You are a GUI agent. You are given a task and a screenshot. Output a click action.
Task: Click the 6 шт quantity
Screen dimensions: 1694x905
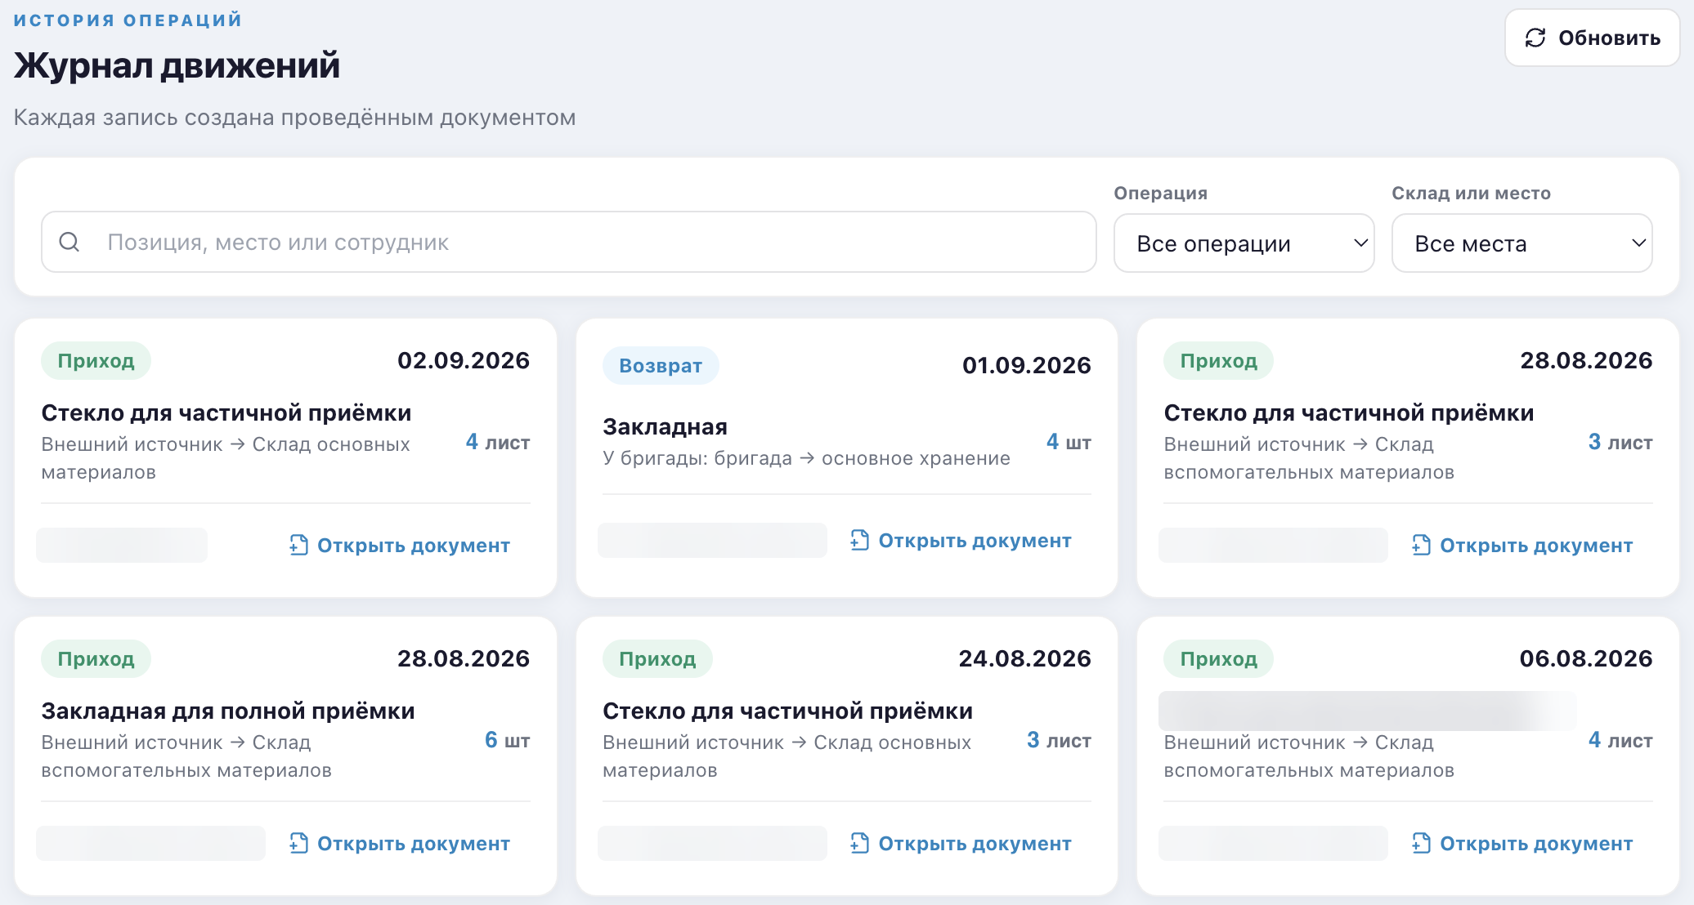pyautogui.click(x=507, y=741)
